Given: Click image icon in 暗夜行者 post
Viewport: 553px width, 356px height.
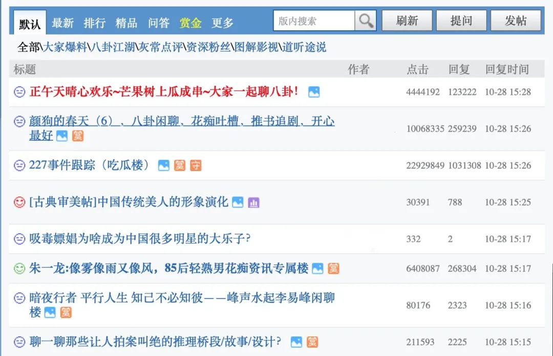Looking at the screenshot, I should [x=50, y=312].
